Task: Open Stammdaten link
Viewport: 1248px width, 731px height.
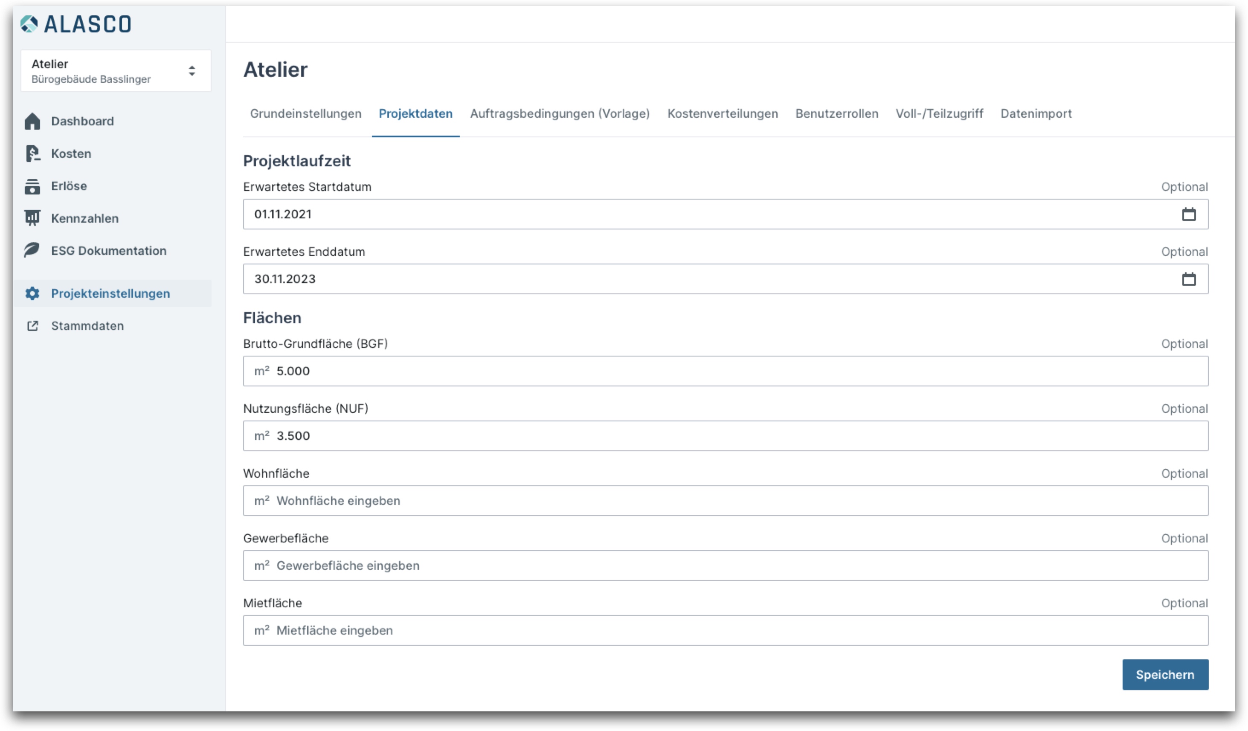Action: pos(87,326)
